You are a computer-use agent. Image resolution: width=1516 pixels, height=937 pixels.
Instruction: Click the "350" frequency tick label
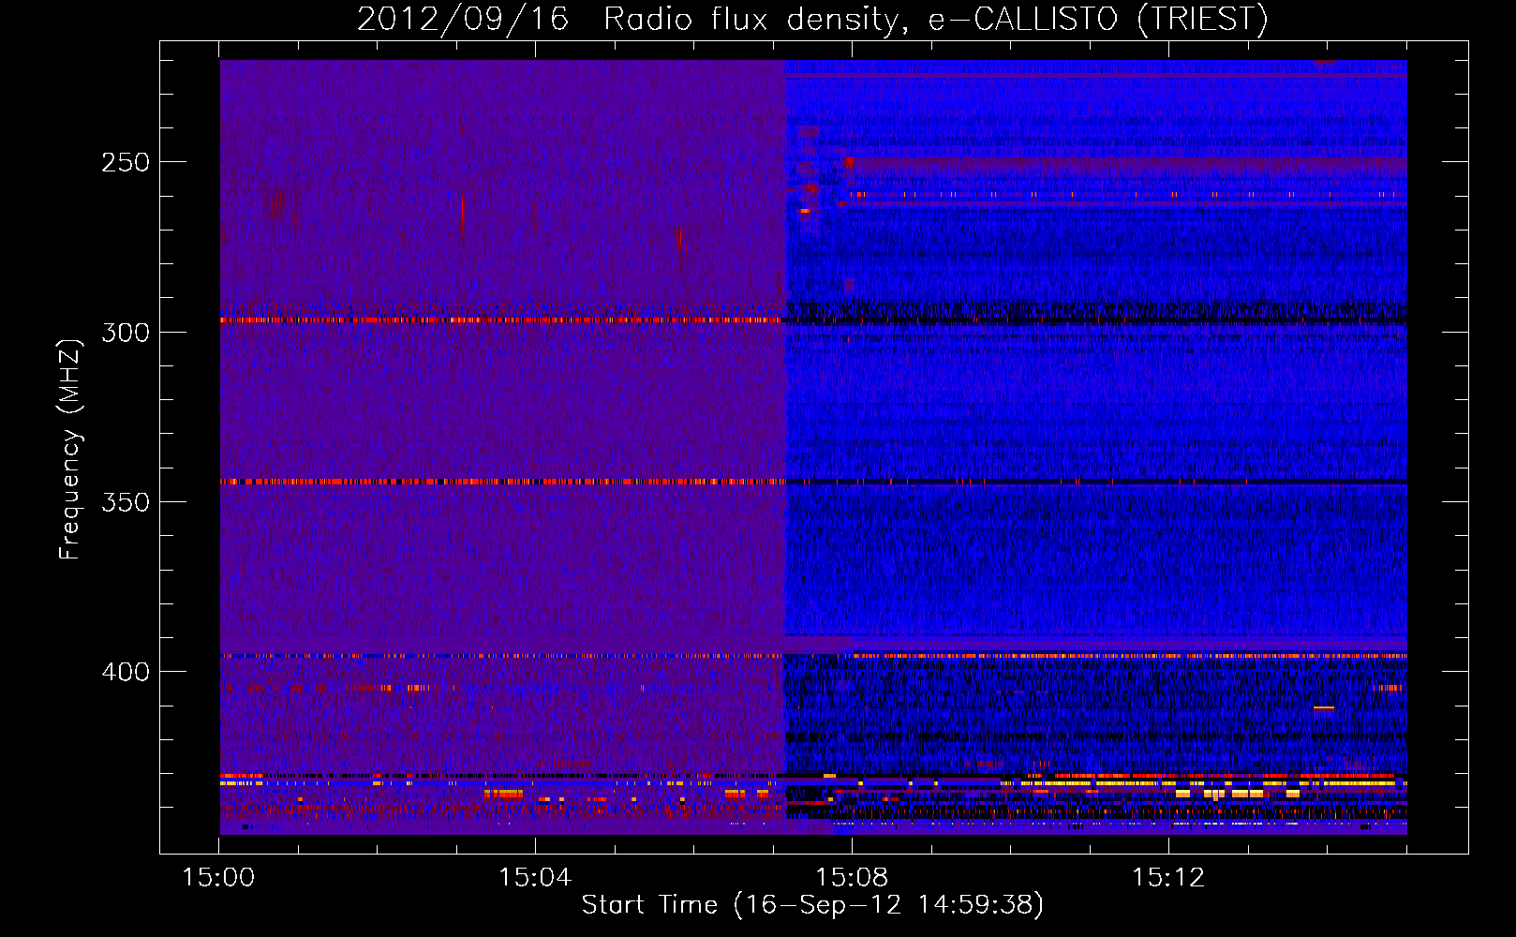[126, 502]
